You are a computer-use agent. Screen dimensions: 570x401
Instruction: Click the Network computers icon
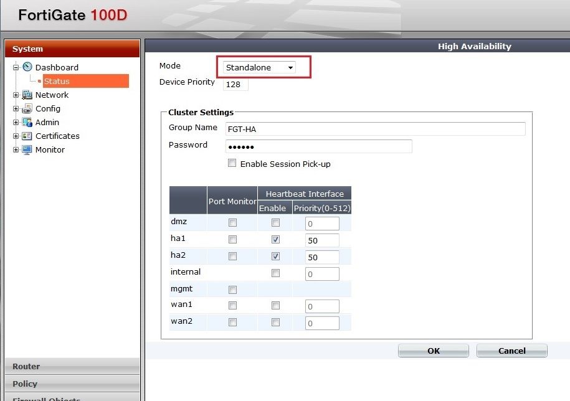[27, 95]
